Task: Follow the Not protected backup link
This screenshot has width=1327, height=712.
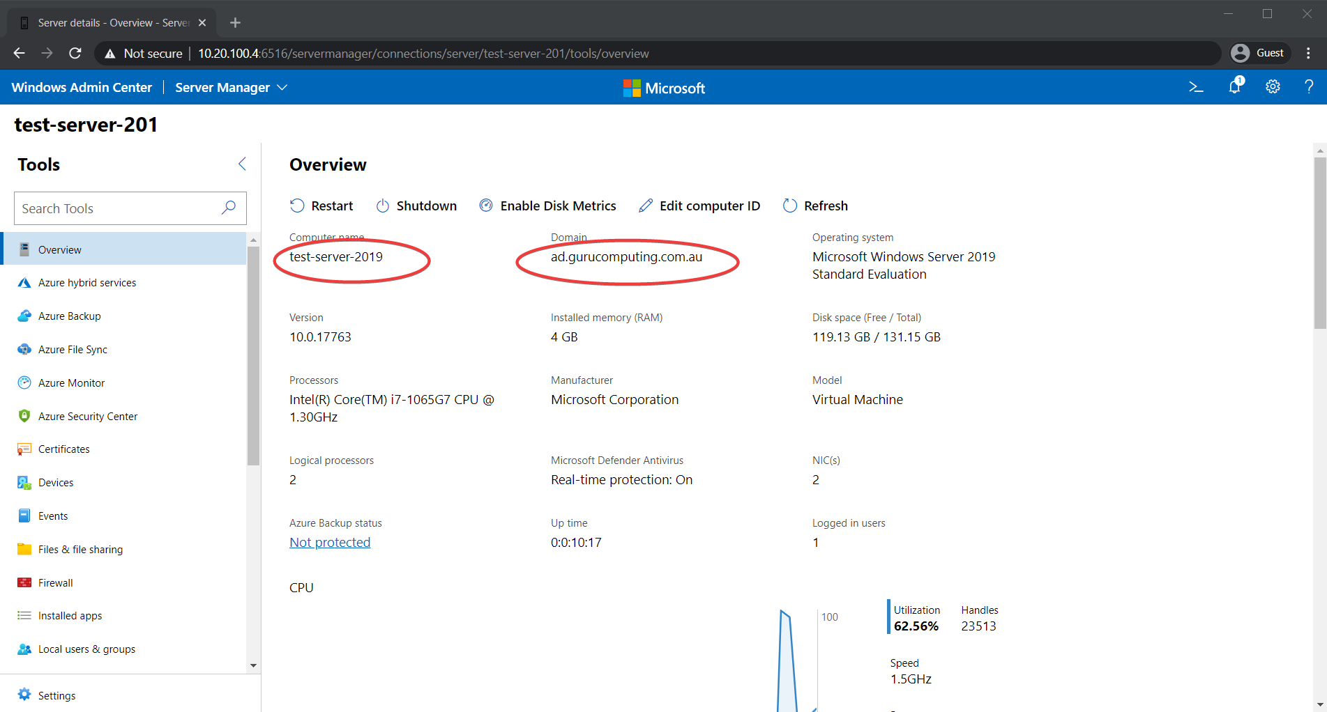Action: coord(330,542)
